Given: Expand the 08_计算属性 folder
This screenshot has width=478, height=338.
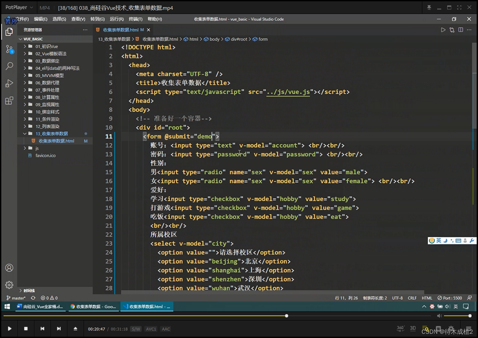Looking at the screenshot, I should coord(25,97).
